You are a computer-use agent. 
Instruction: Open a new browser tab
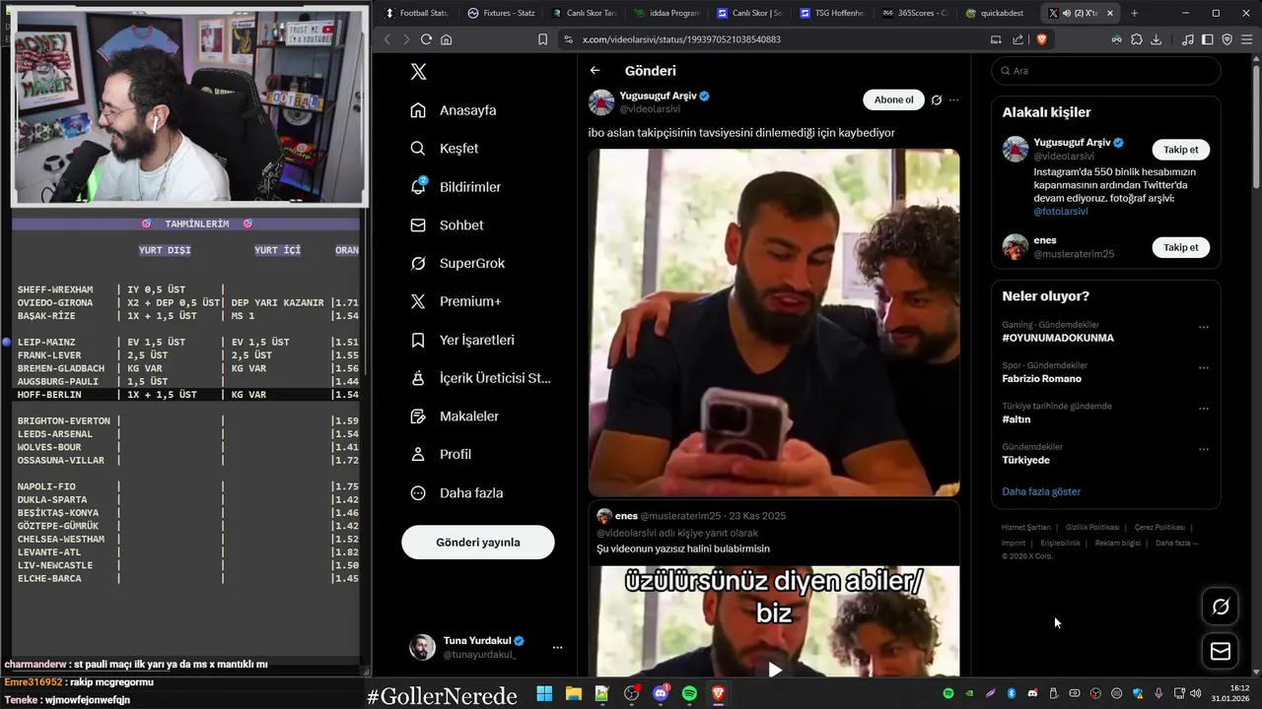[x=1134, y=13]
